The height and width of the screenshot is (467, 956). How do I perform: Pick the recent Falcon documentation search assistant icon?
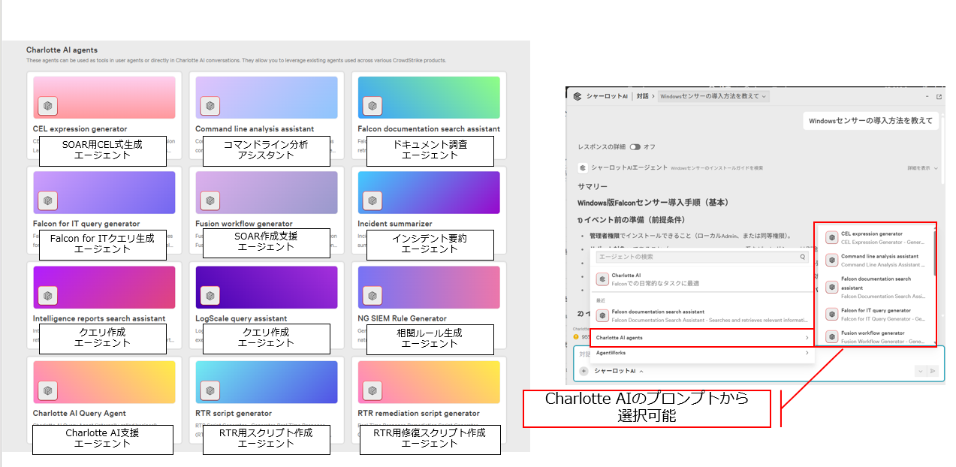coord(602,315)
